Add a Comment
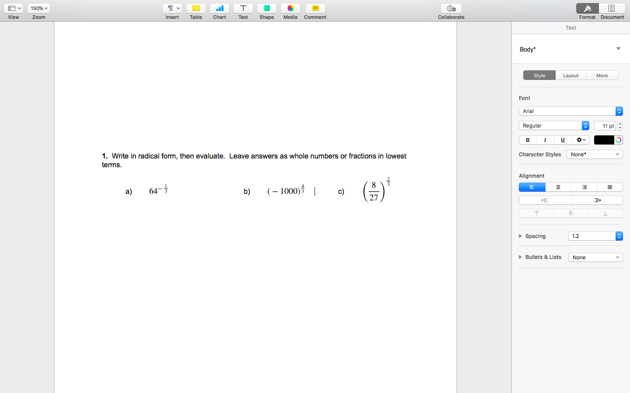 pyautogui.click(x=315, y=11)
